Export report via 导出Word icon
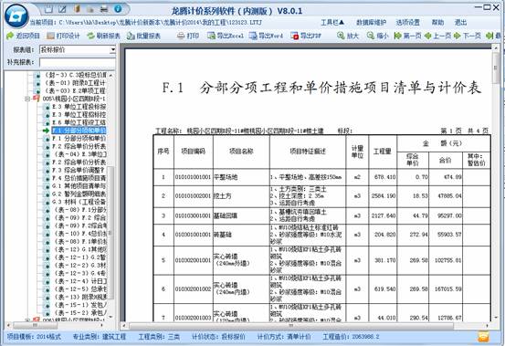 point(253,36)
